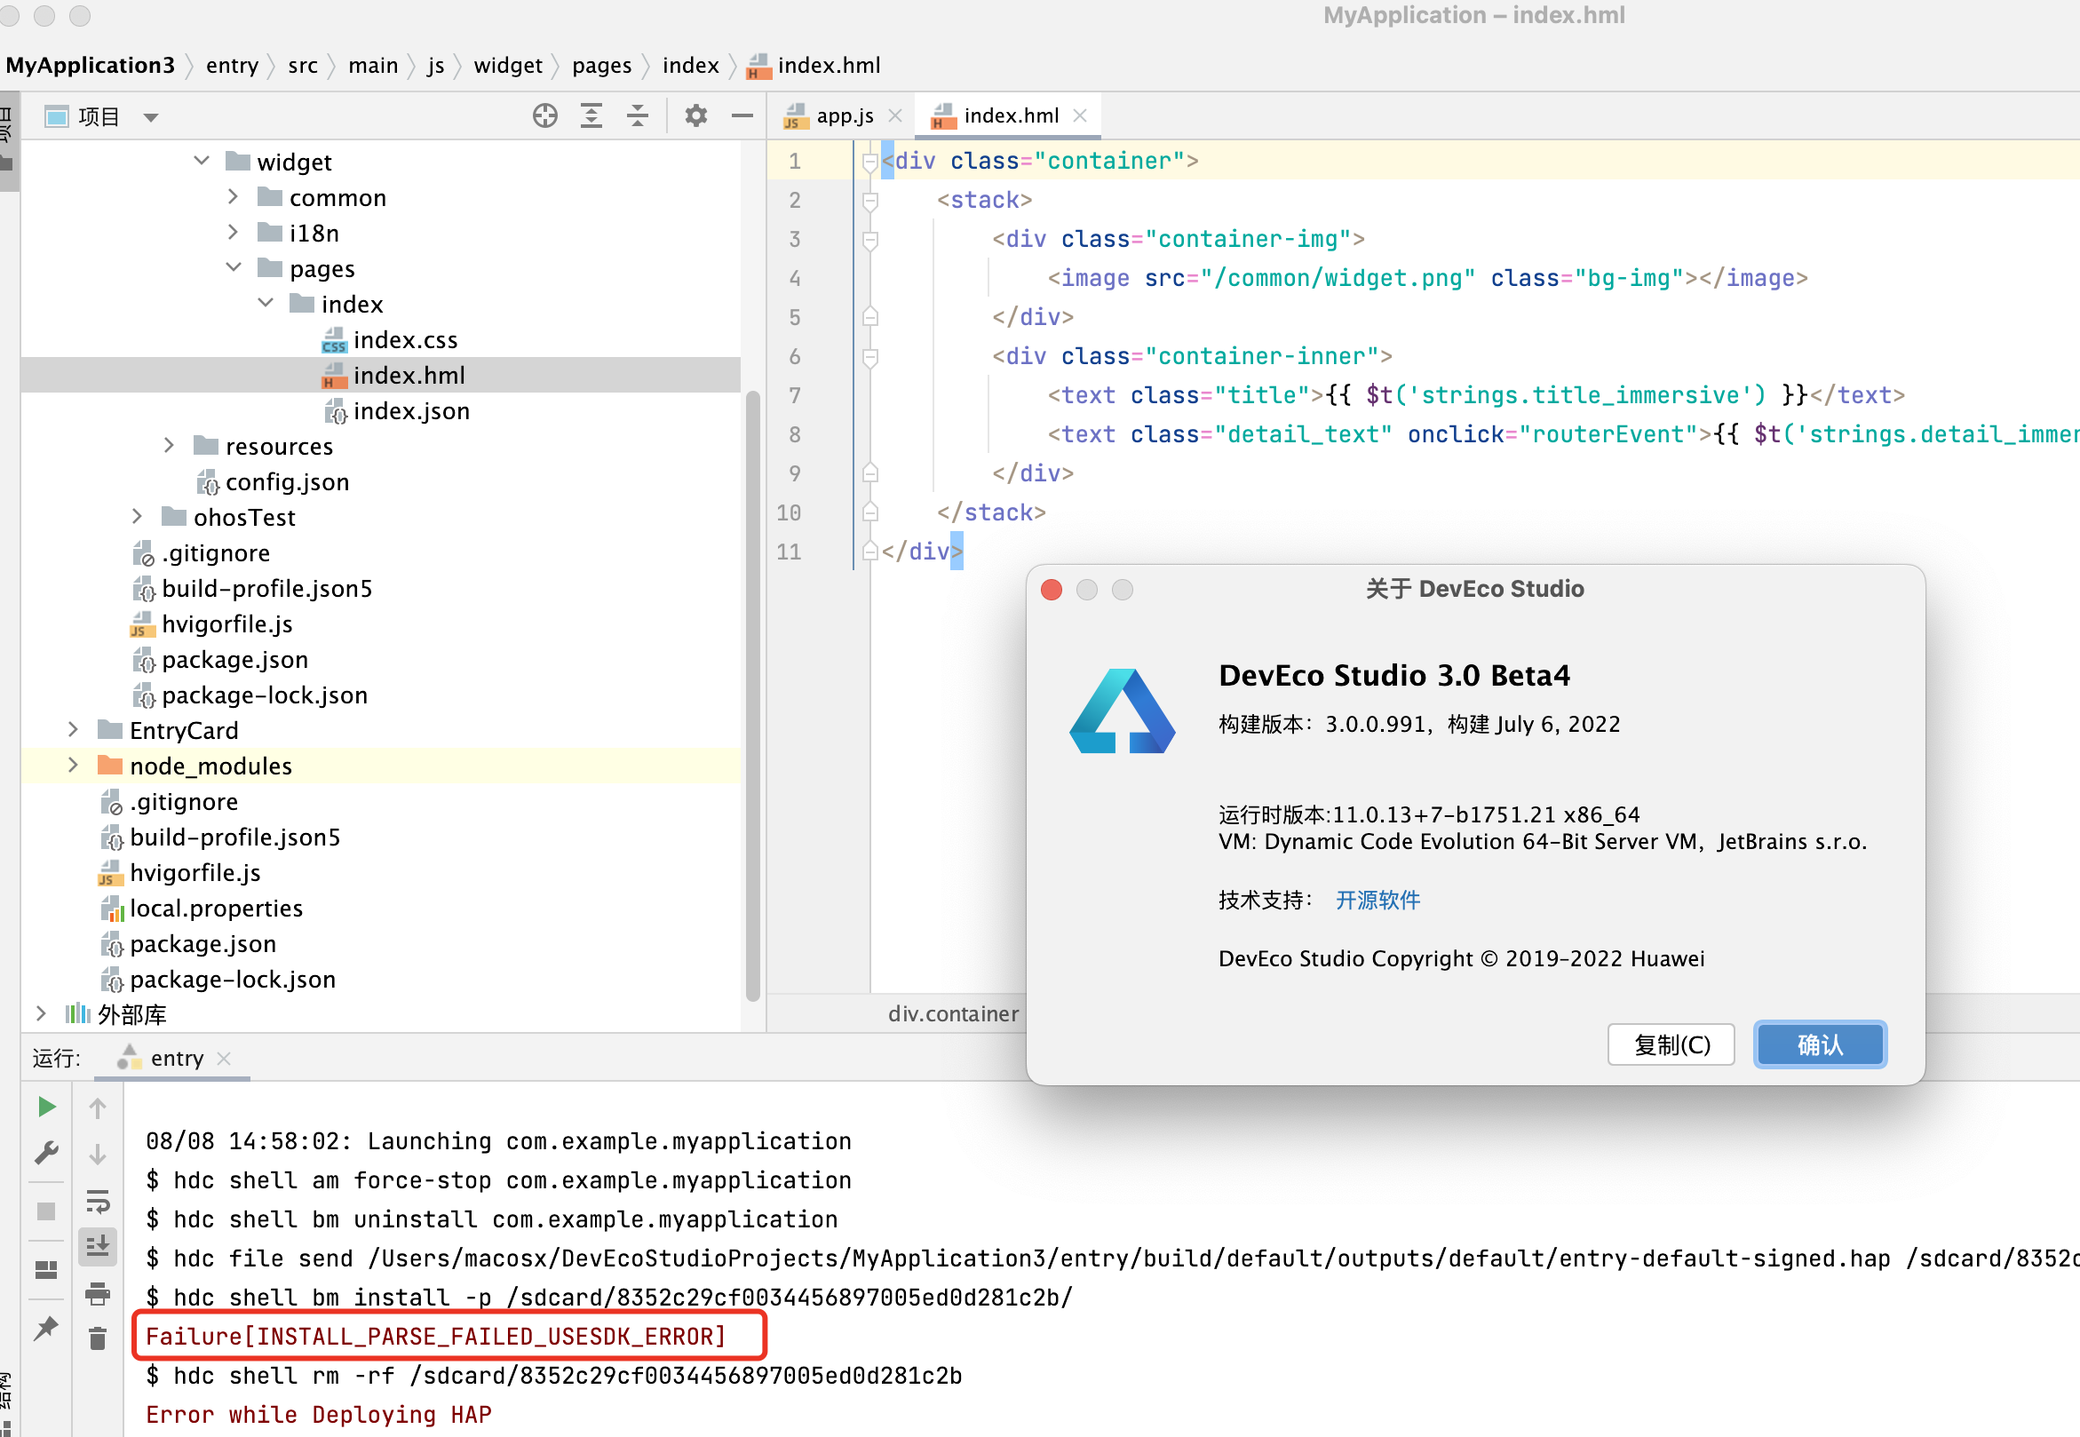Collapse the pages folder
Image resolution: width=2080 pixels, height=1437 pixels.
(234, 267)
